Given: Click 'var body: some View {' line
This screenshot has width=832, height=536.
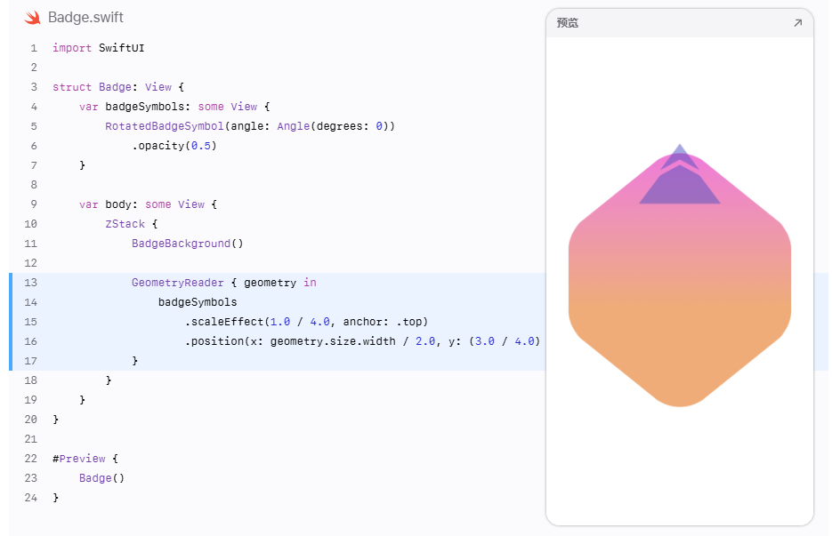Looking at the screenshot, I should pyautogui.click(x=148, y=204).
